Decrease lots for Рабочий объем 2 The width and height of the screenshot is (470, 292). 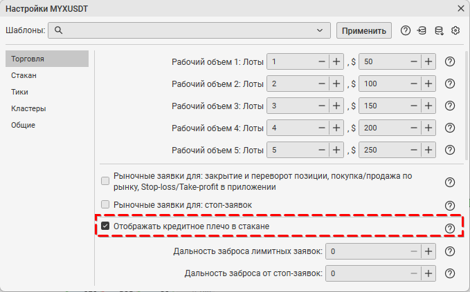click(322, 84)
